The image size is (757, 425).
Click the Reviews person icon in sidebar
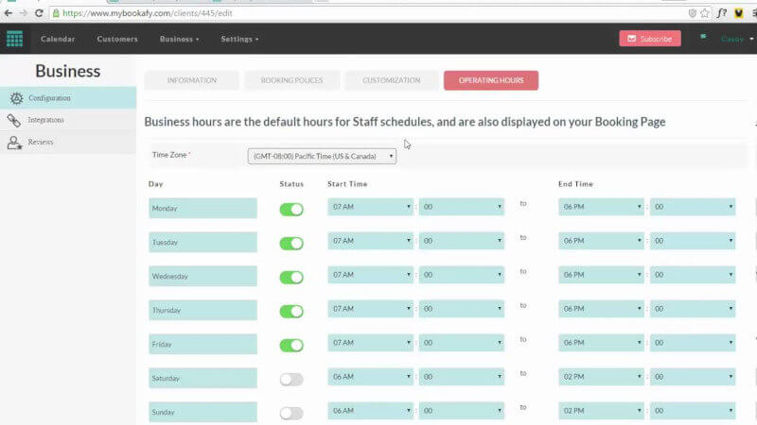[x=14, y=143]
